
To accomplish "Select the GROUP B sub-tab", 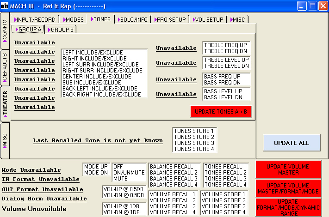I will 61,30.
